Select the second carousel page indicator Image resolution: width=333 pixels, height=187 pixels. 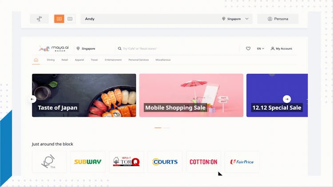tap(166, 128)
